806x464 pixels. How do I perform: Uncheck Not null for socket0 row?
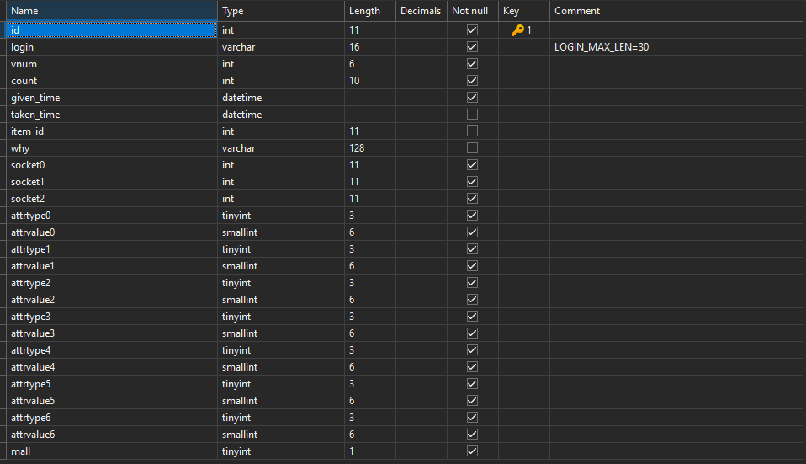click(472, 165)
